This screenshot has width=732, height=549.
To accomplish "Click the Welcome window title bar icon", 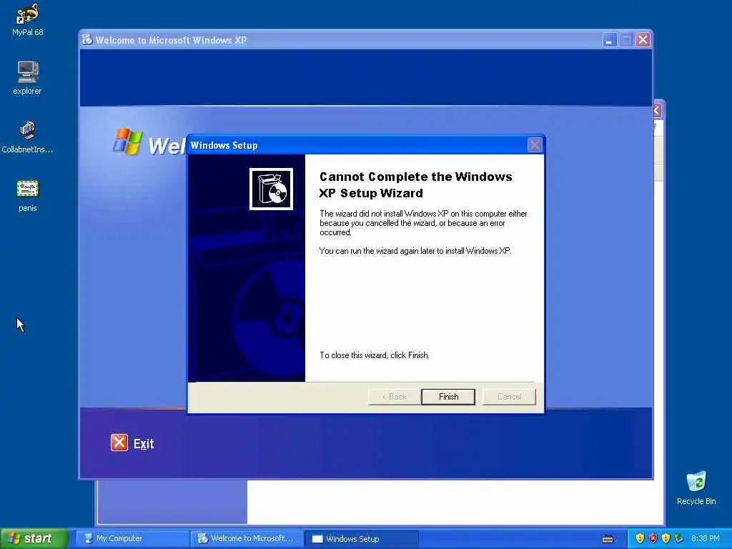I will 86,40.
